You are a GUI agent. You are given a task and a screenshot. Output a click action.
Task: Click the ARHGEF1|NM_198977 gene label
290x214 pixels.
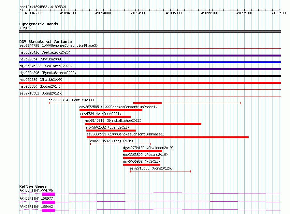click(36, 198)
